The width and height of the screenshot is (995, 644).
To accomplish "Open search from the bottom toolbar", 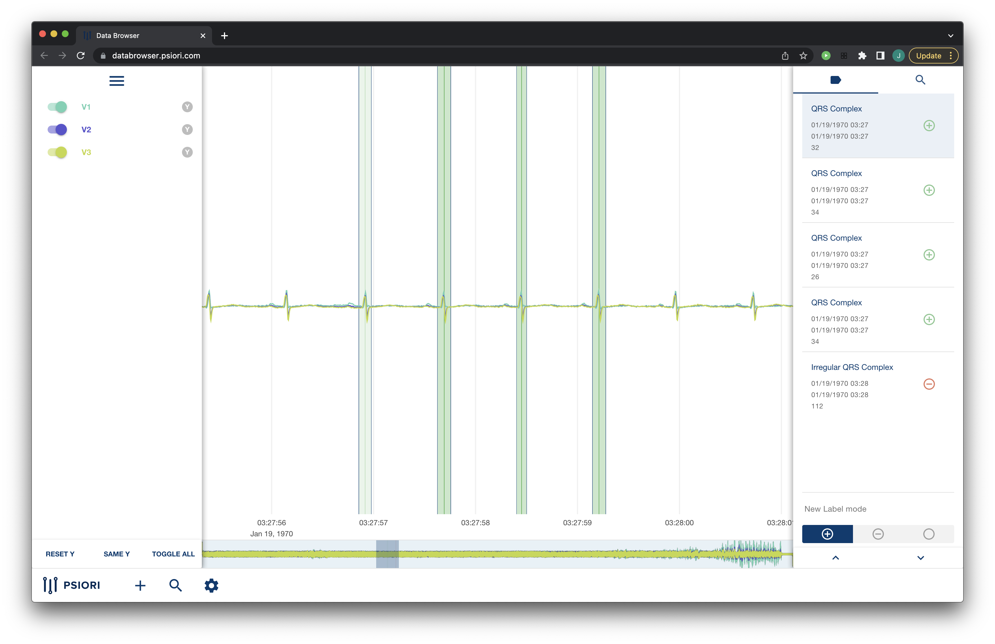I will click(175, 586).
